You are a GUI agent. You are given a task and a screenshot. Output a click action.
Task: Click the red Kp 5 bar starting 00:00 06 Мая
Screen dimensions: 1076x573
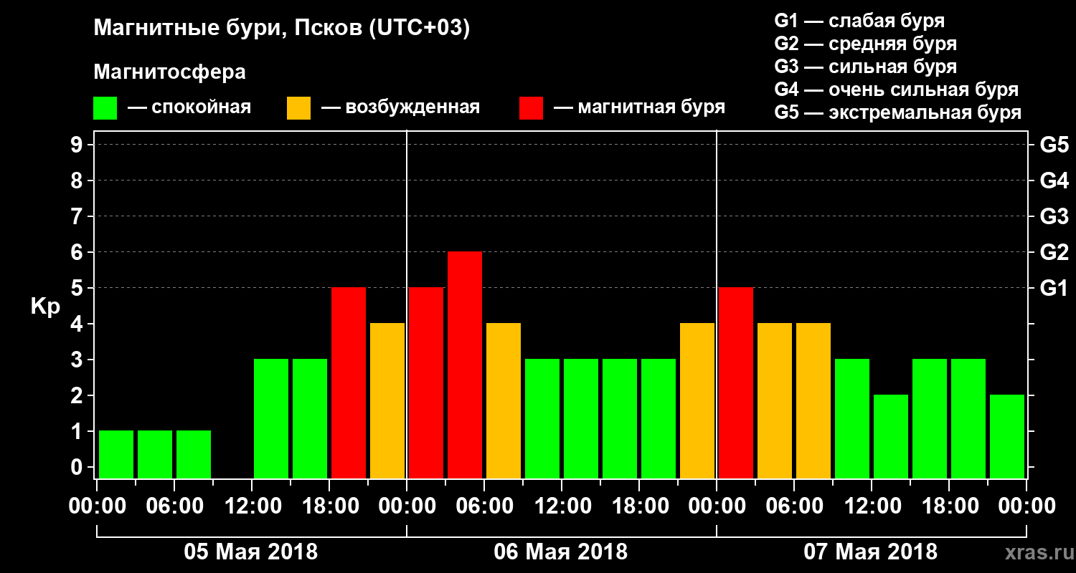click(426, 382)
